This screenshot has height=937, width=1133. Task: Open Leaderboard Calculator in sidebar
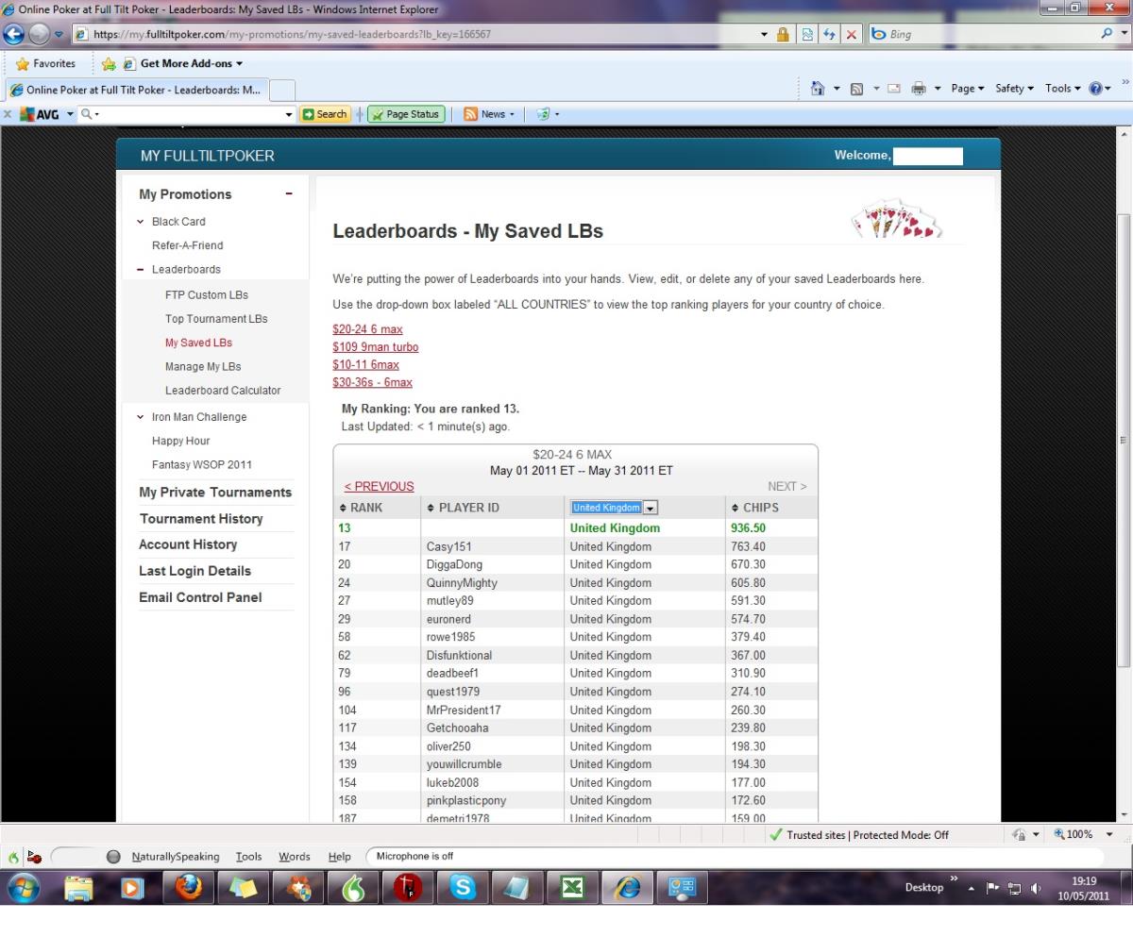(223, 391)
